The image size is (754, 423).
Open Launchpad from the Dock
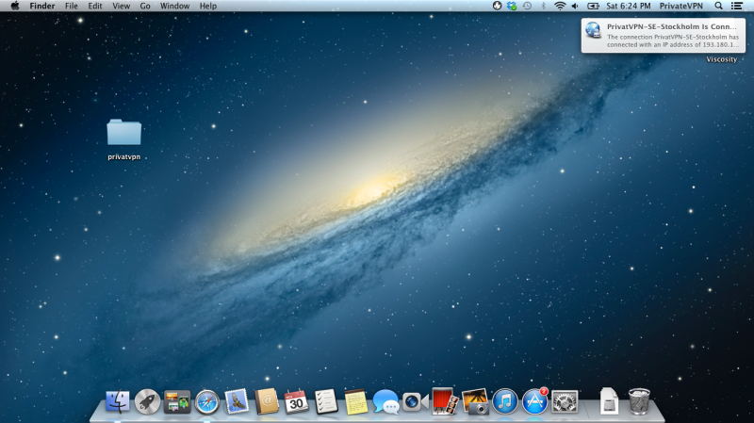pos(147,401)
